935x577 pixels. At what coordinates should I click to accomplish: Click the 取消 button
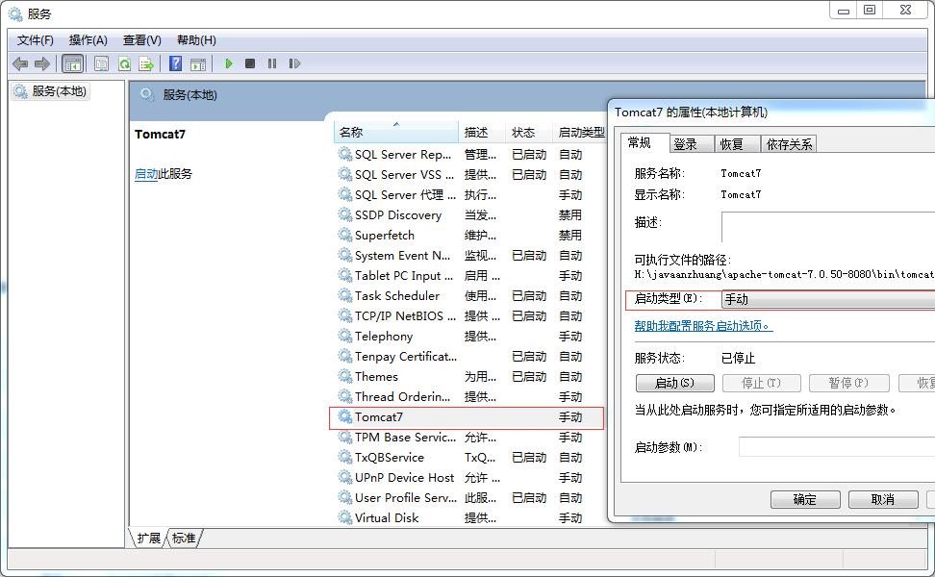point(882,499)
